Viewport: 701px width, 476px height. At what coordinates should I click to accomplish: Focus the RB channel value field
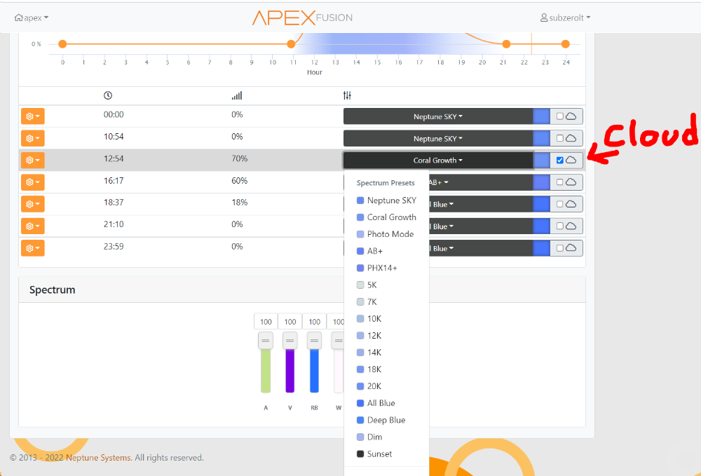point(314,321)
